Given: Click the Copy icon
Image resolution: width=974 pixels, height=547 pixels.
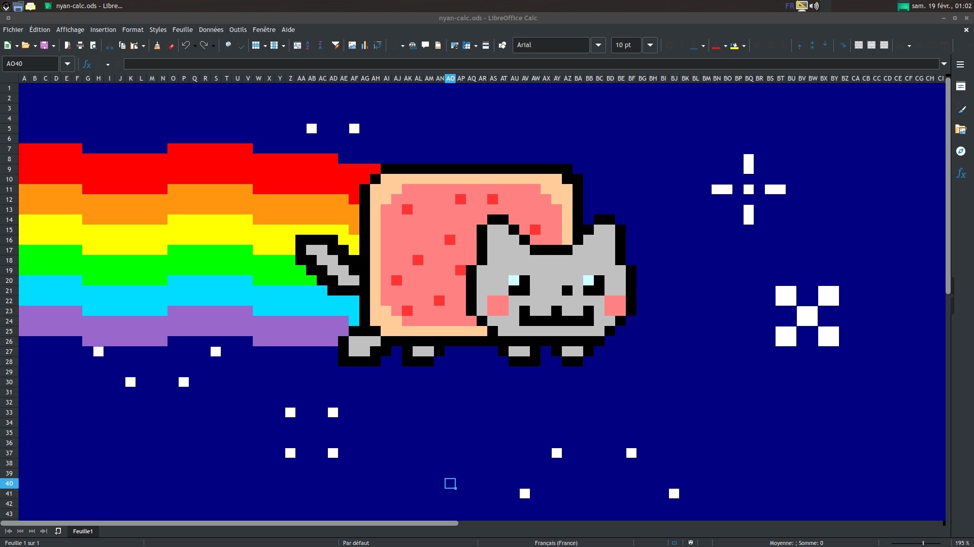Looking at the screenshot, I should coord(122,46).
